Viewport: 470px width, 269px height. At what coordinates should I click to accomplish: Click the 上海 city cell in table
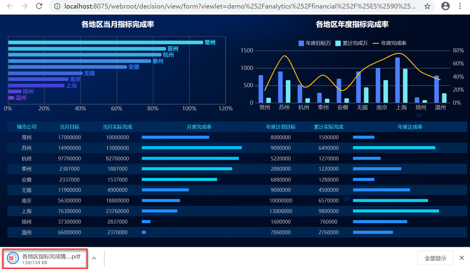pos(26,211)
